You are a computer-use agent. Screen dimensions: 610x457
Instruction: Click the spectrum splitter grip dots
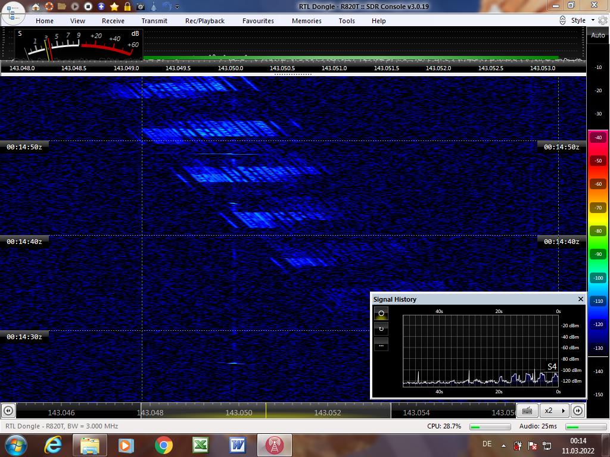pos(293,74)
